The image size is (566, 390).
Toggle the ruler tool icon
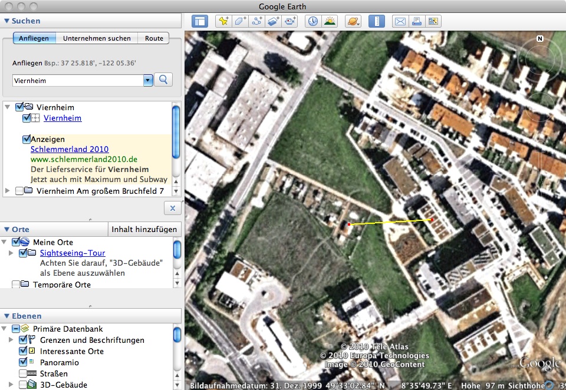tap(377, 21)
